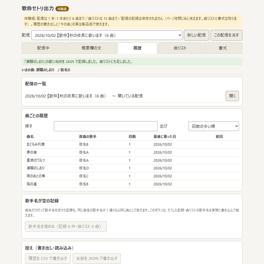Click the この配信を消す button
The height and width of the screenshot is (264, 264).
tap(226, 35)
